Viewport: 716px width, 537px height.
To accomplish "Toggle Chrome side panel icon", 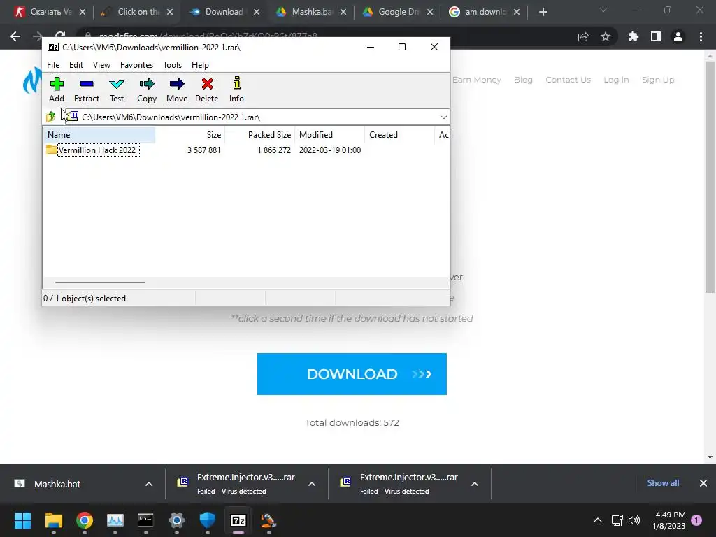I will pos(656,36).
